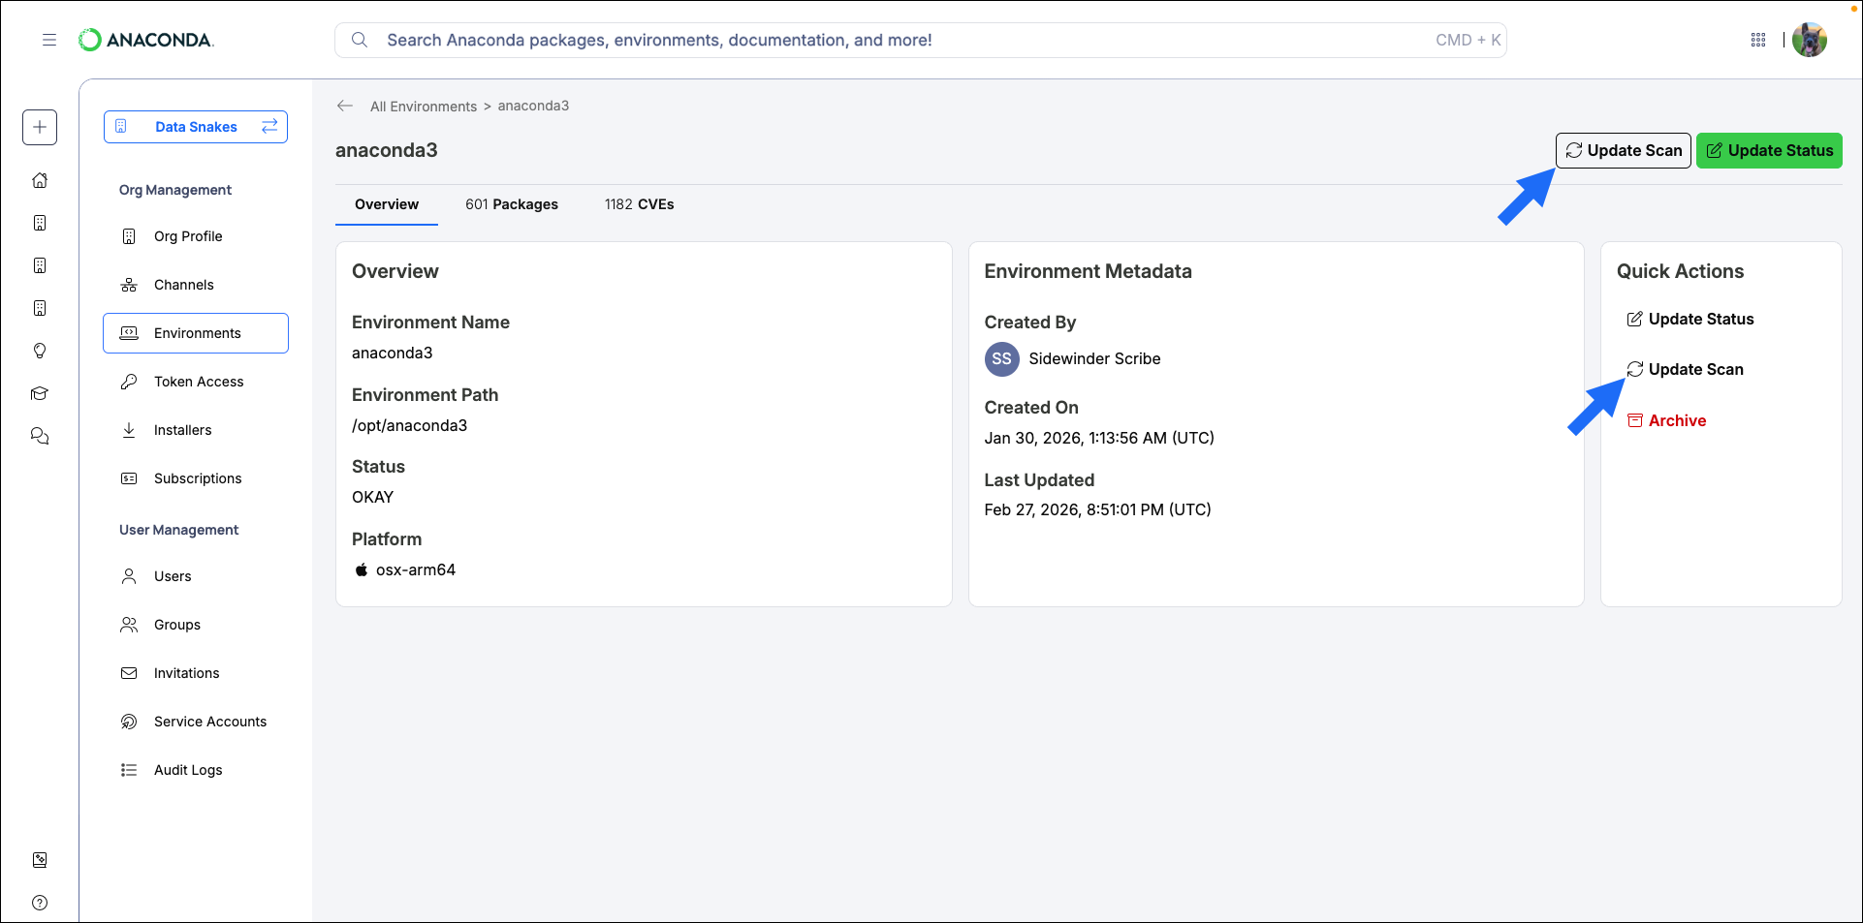The image size is (1863, 923).
Task: Open Invitations in sidebar
Action: point(196,673)
